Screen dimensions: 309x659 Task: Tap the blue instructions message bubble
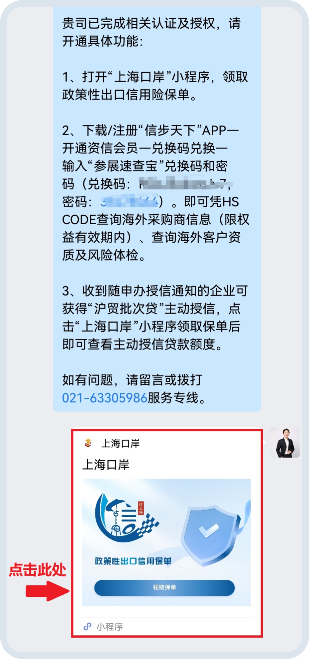click(157, 209)
